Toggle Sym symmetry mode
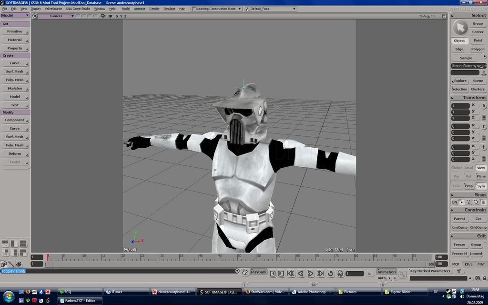Viewport: 488px width, 305px height. point(481,186)
